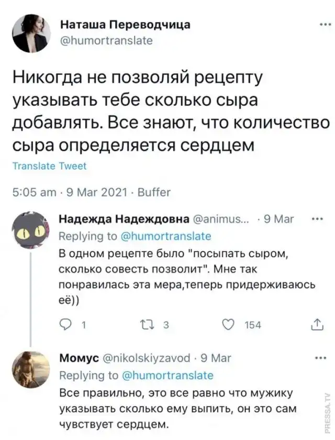
Task: Click the reply icon on Надежда's tweet
Action: coord(75,325)
